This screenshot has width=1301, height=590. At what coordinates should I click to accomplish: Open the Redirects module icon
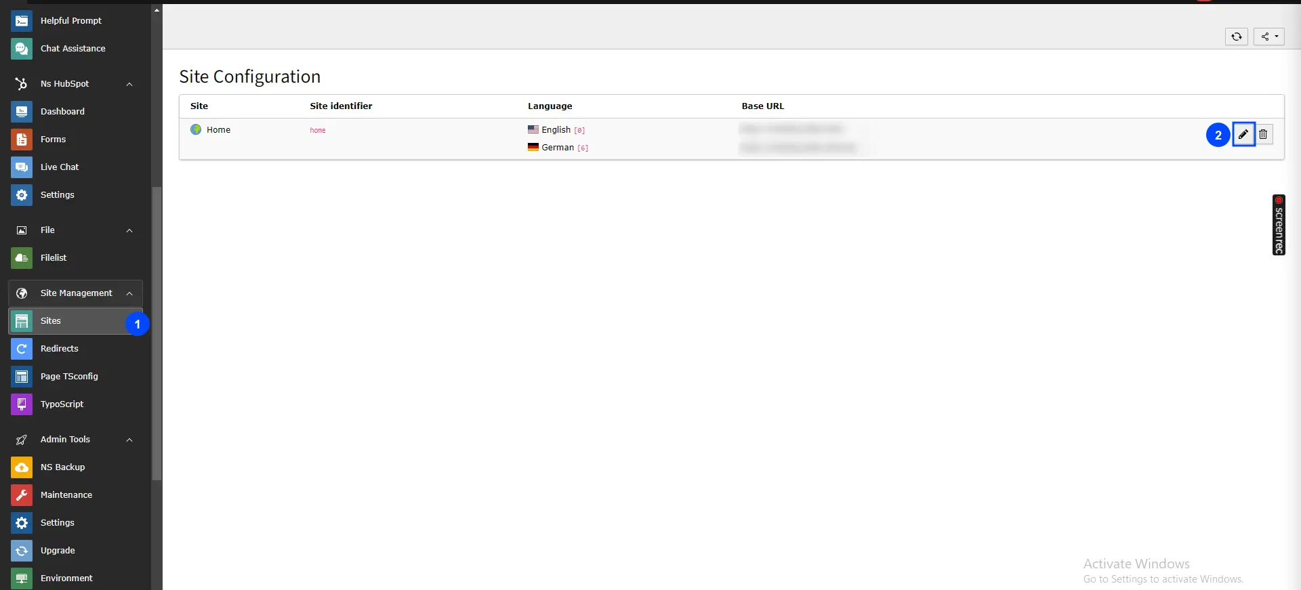[22, 349]
